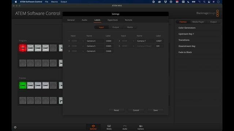Edit the CAM7 label field
This screenshot has width=234, height=131.
coord(159,41)
